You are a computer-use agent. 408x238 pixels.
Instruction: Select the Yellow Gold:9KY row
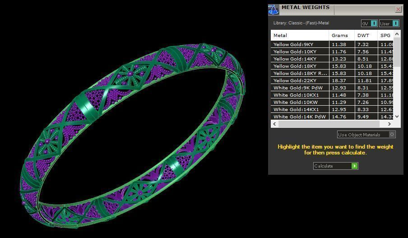coord(332,44)
